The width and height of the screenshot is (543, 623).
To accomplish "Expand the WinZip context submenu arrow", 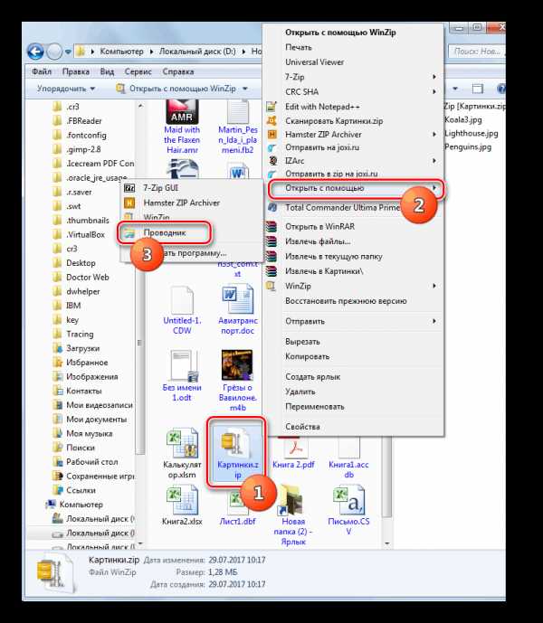I will coord(434,286).
